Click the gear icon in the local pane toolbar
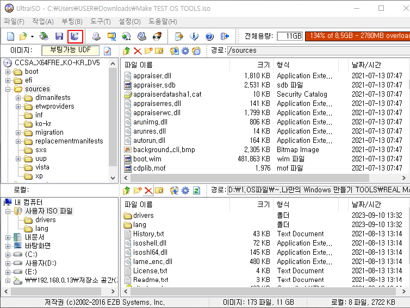 (185, 191)
